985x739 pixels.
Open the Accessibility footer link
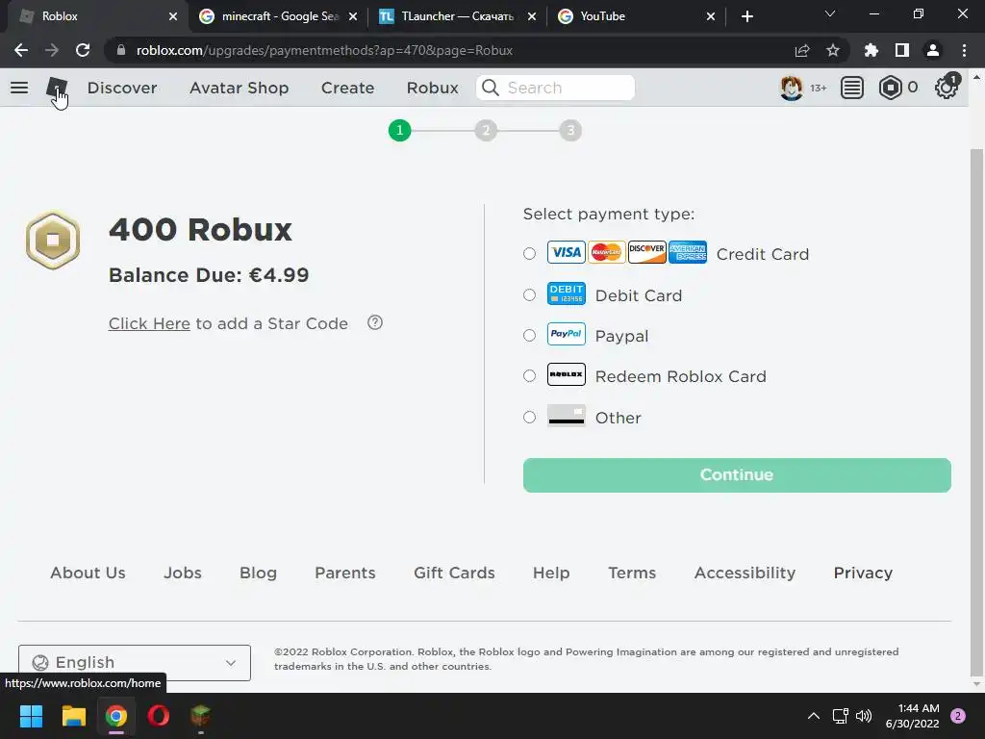point(745,573)
